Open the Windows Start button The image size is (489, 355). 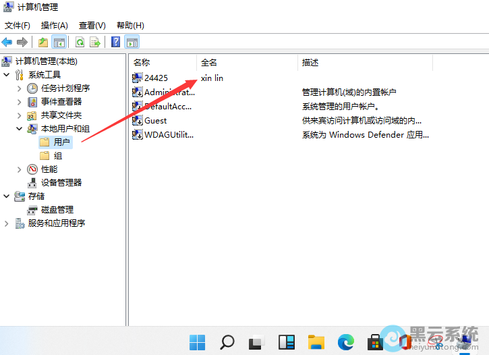pos(198,342)
